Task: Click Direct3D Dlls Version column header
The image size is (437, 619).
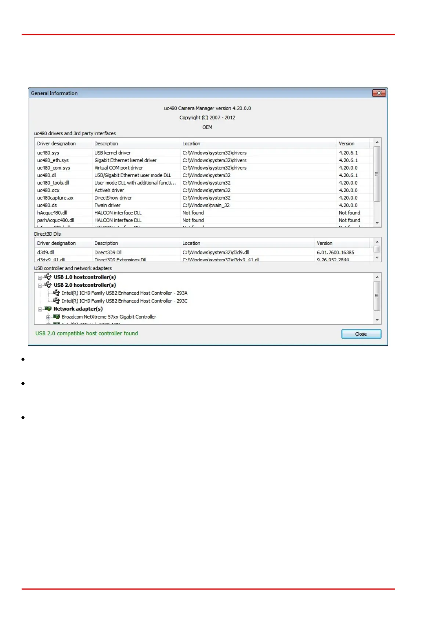Action: [343, 243]
